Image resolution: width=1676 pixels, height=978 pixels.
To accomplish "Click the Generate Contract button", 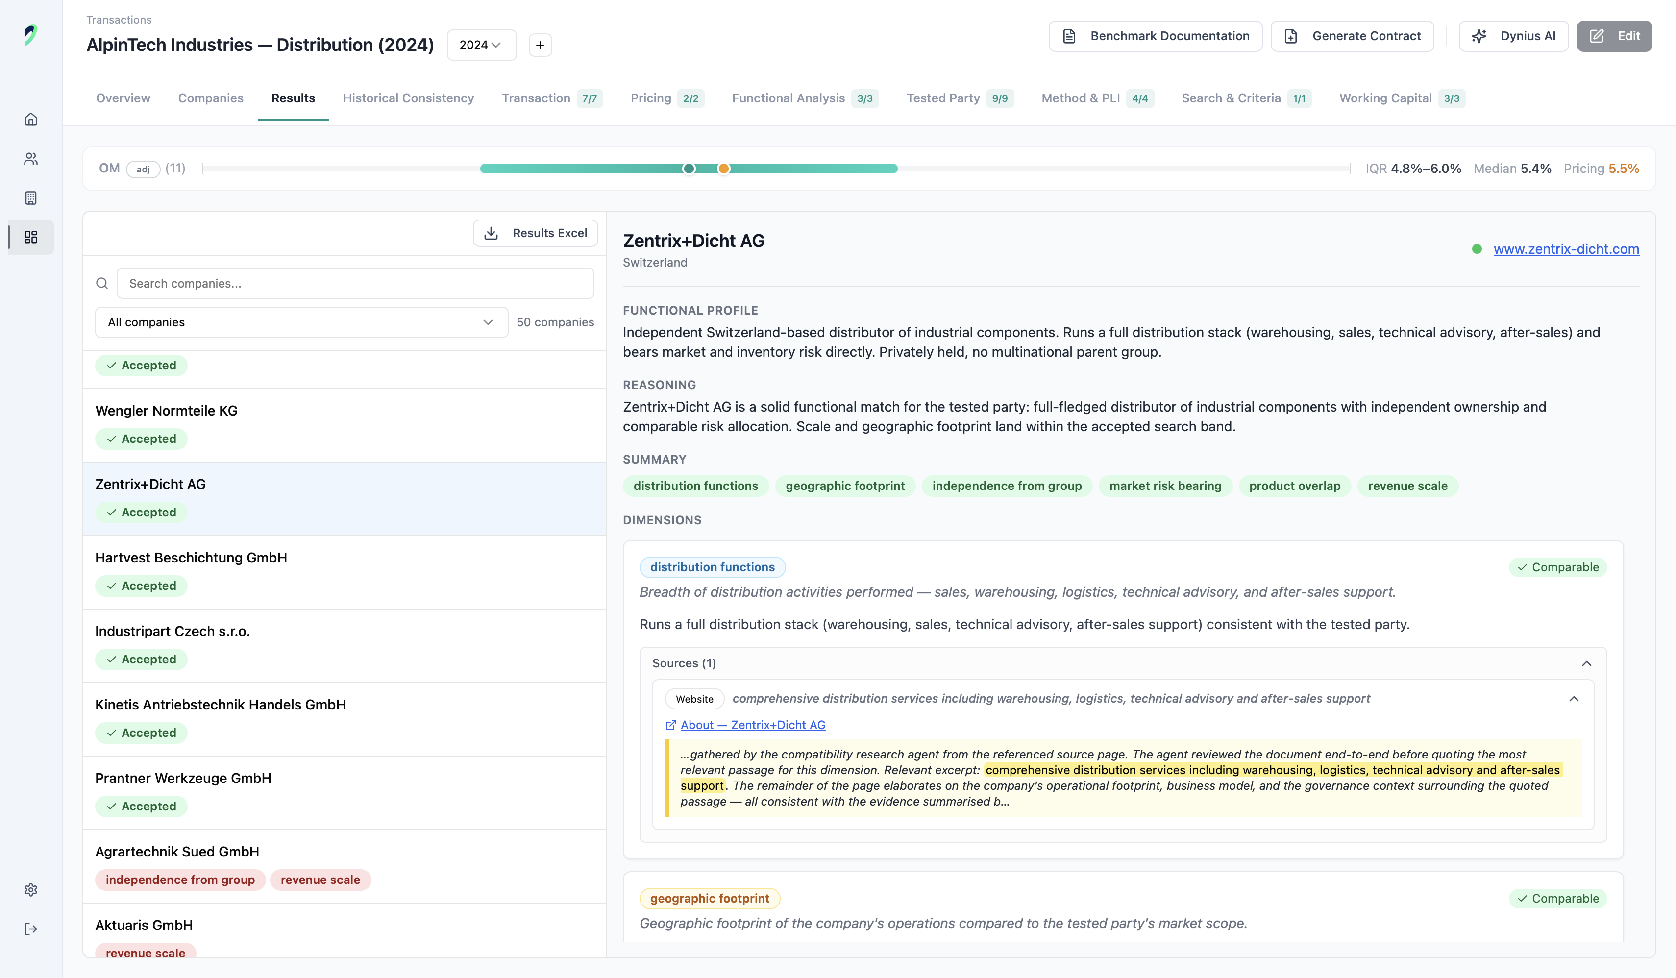I will [1352, 36].
